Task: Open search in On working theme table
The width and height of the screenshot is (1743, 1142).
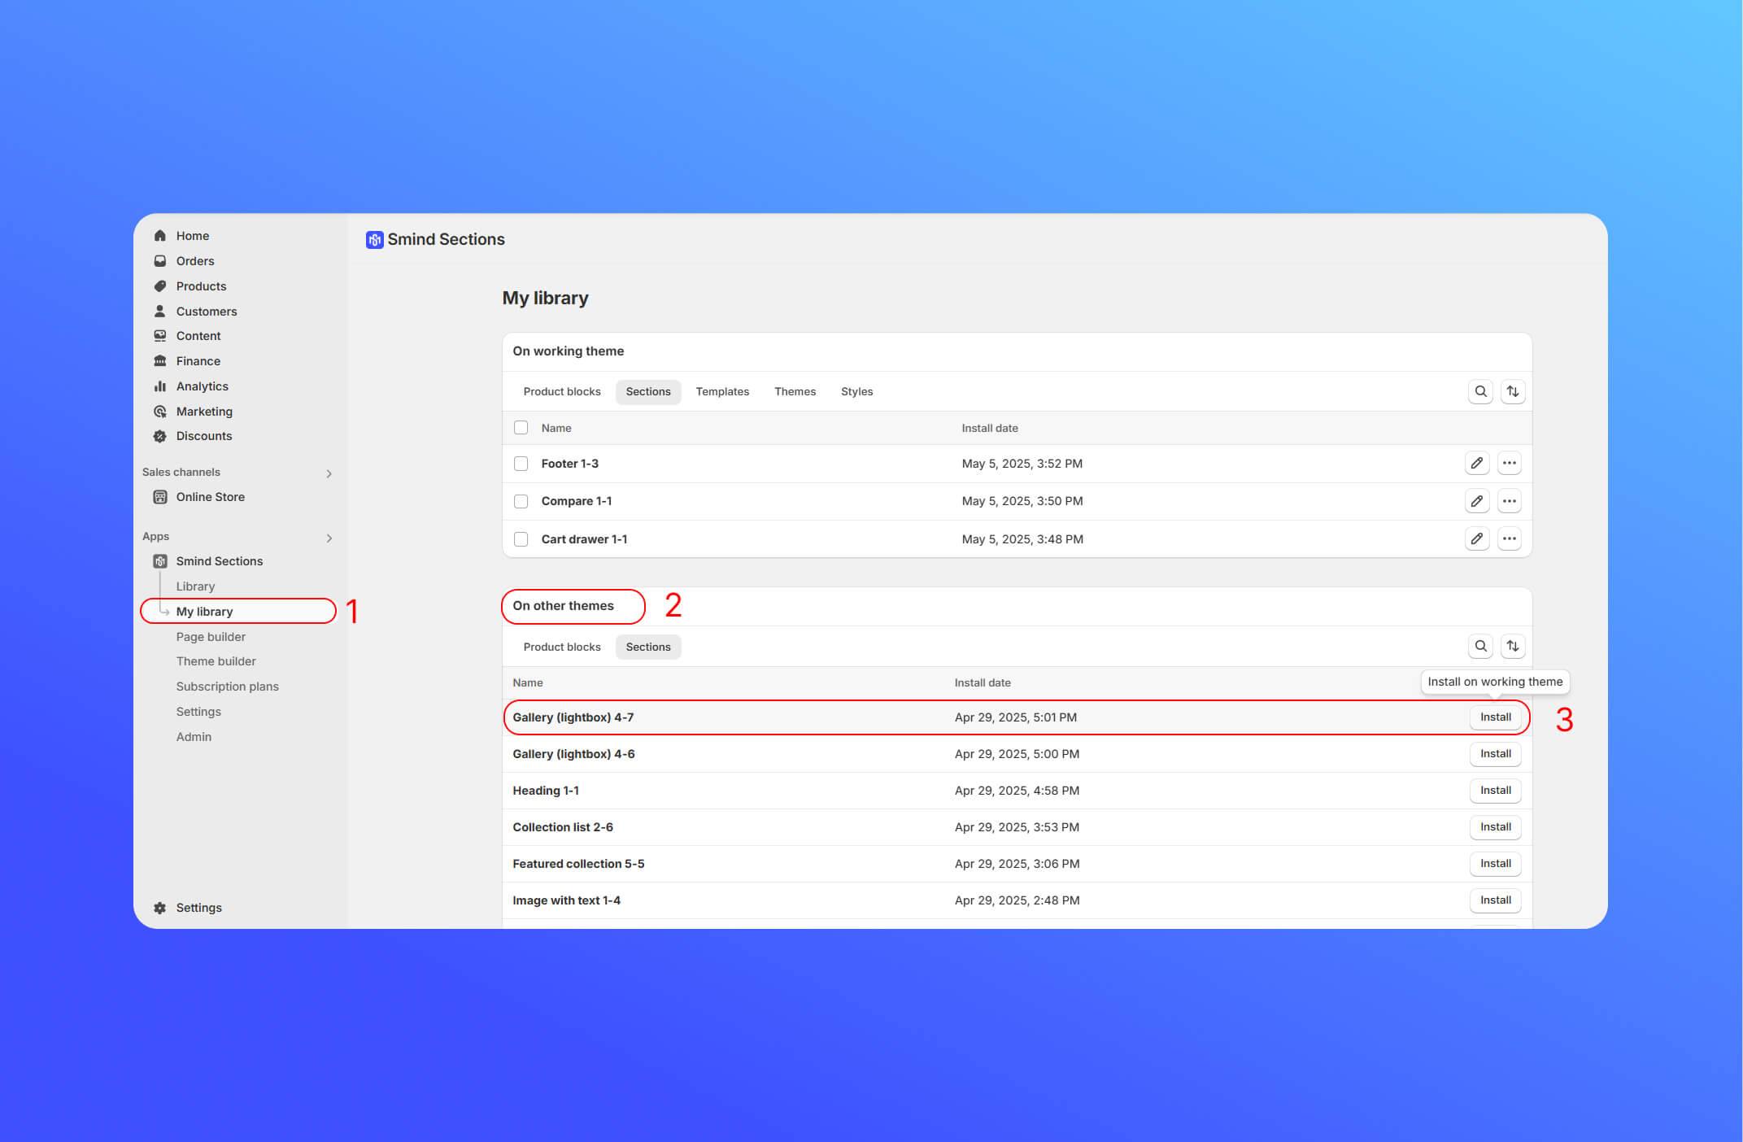Action: [1480, 391]
